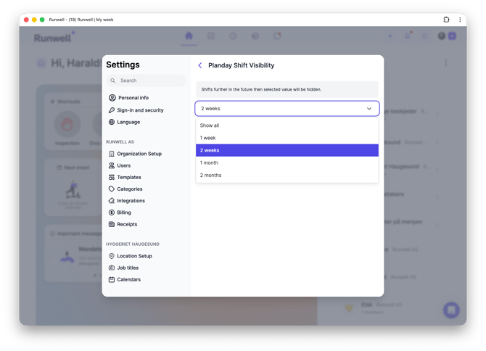Image resolution: width=486 pixels, height=351 pixels.
Task: Click the Calendars calendar icon
Action: coord(112,279)
